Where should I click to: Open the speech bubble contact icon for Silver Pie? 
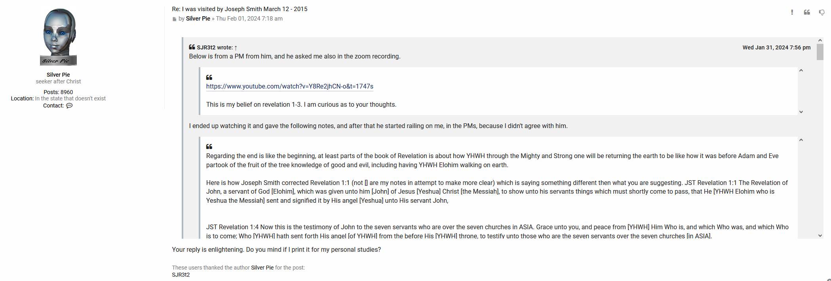tap(69, 106)
